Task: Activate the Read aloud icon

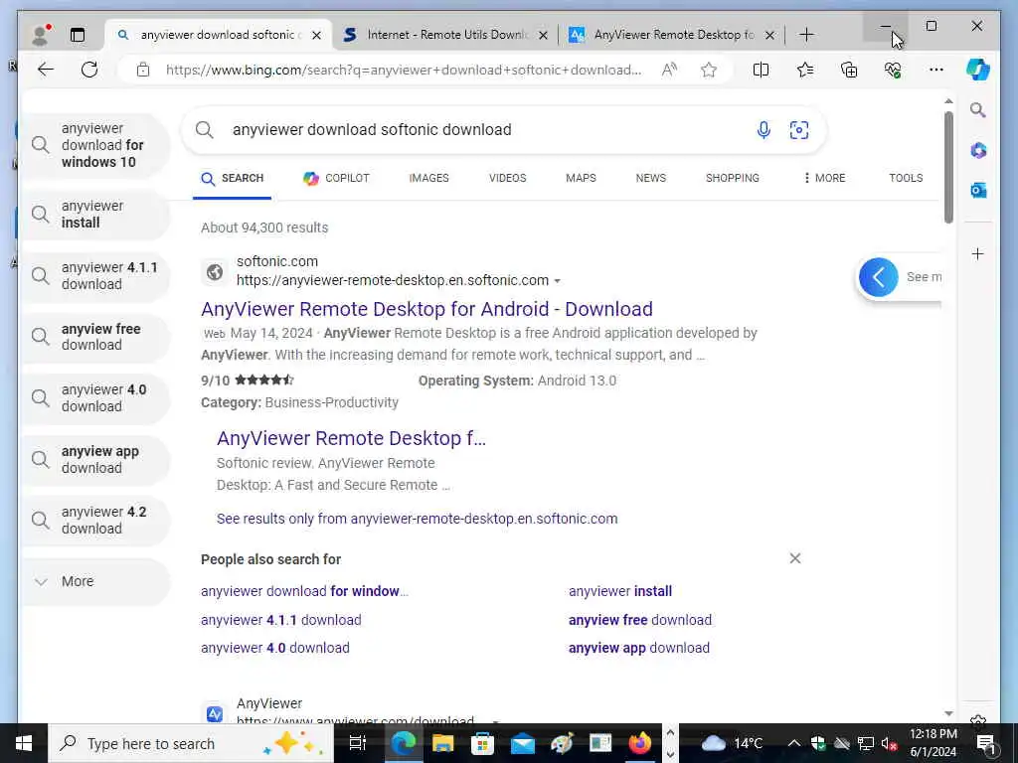Action: [x=669, y=70]
